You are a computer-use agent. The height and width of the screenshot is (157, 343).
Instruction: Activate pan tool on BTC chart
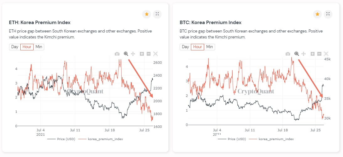[x=303, y=54]
